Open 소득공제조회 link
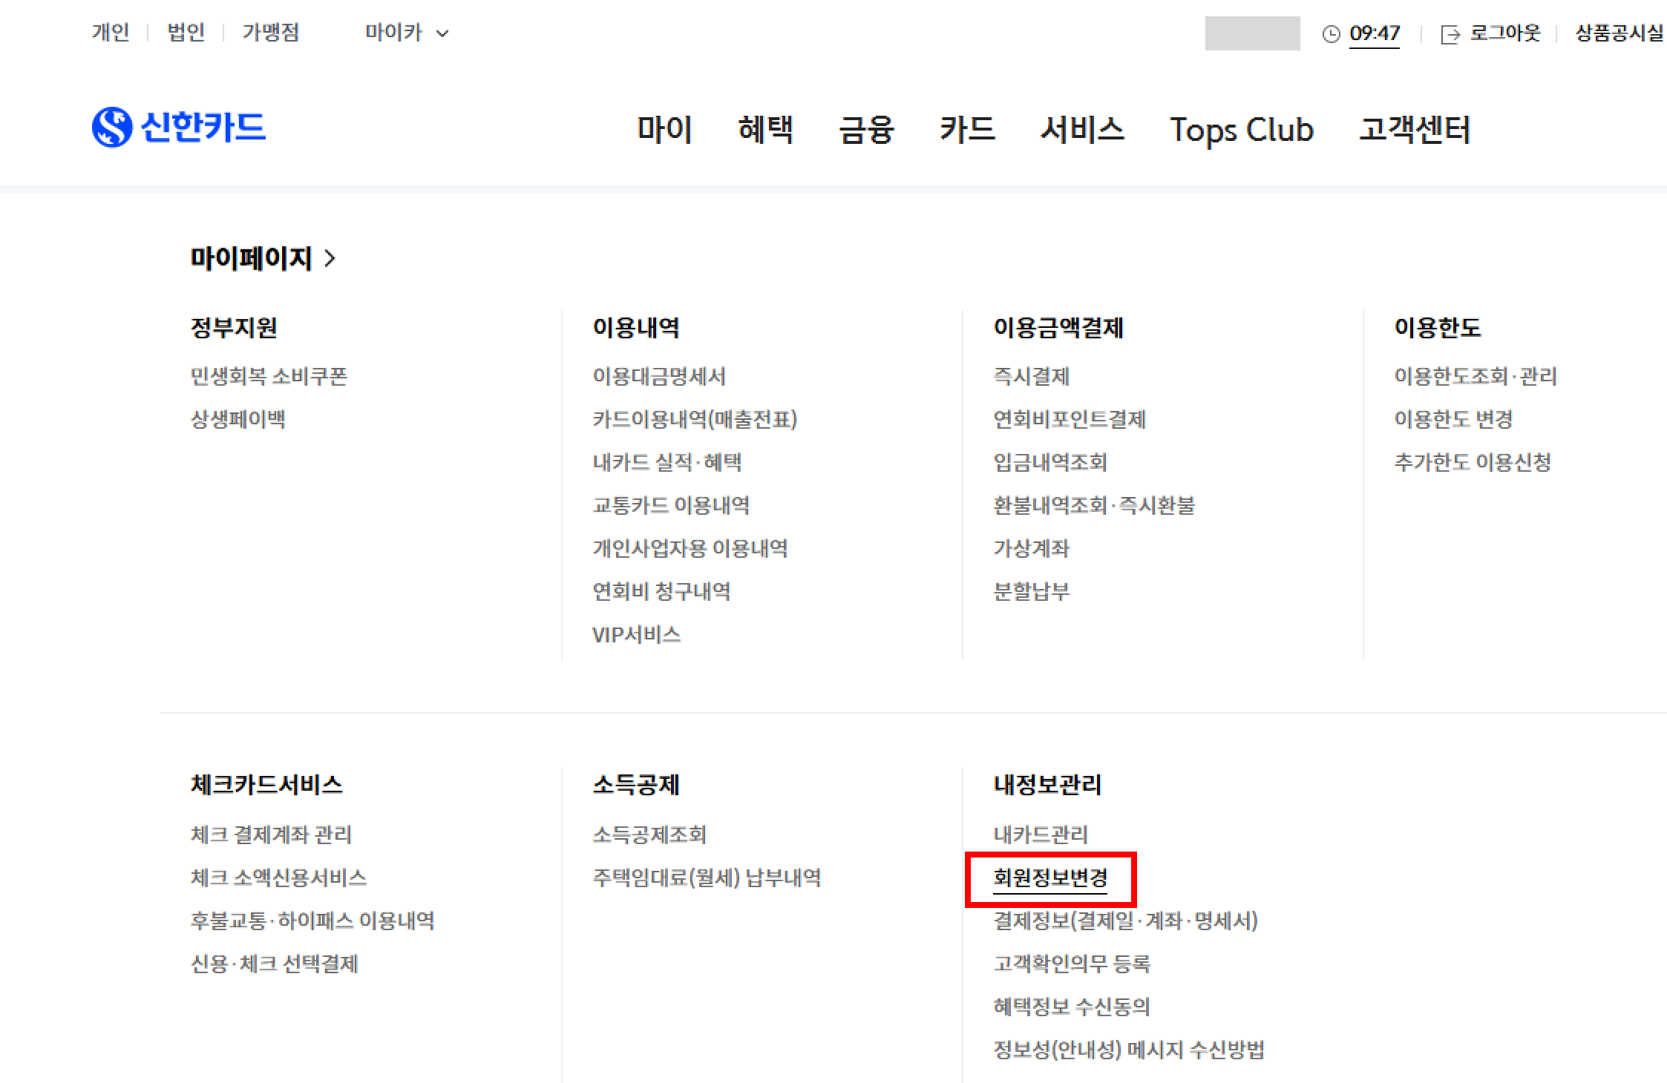Screen dimensions: 1667x1083 [649, 835]
